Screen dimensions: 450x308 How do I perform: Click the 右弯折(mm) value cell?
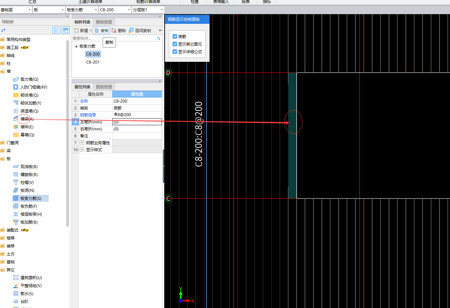pos(137,129)
